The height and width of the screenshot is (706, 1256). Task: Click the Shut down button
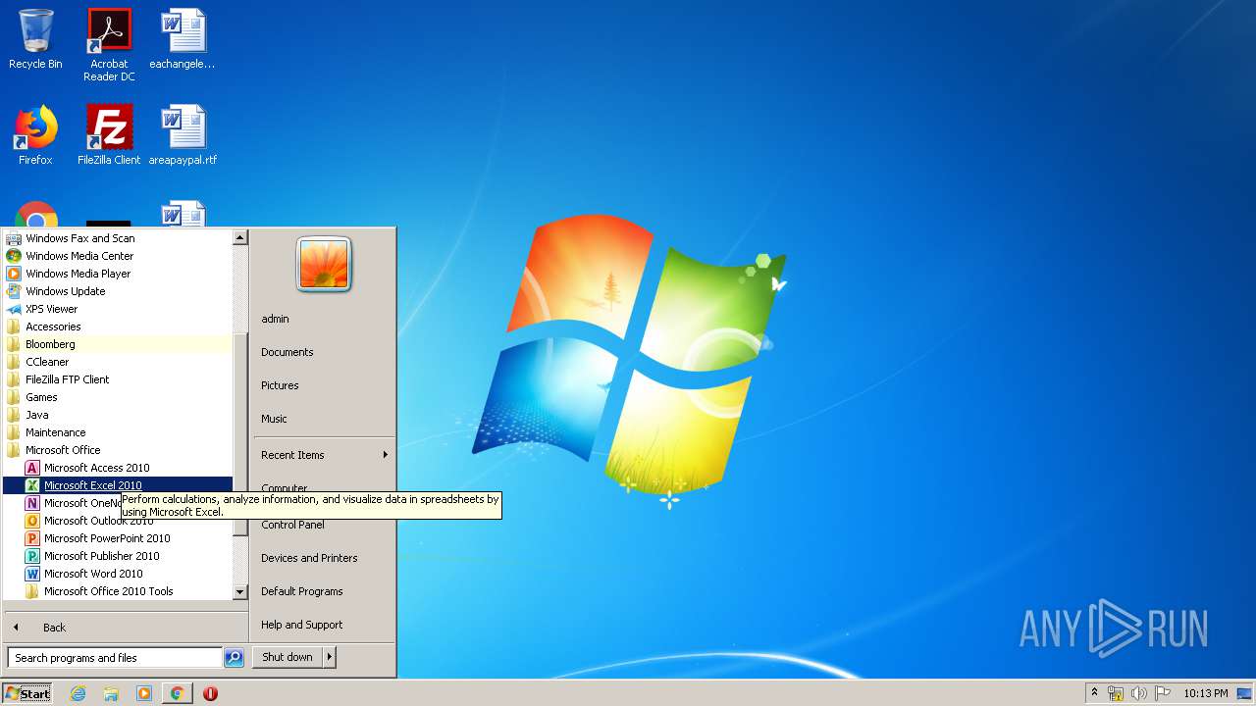point(288,657)
